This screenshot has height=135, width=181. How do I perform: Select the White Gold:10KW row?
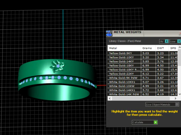(143, 86)
